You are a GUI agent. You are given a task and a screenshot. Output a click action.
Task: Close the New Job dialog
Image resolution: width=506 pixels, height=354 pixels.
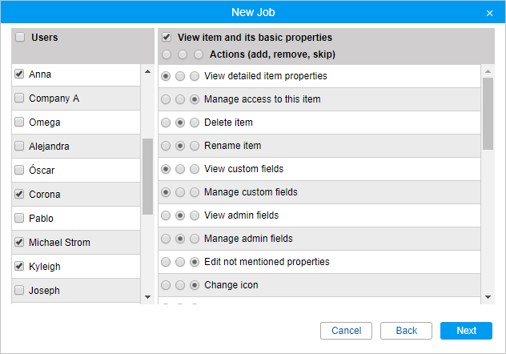[x=489, y=14]
